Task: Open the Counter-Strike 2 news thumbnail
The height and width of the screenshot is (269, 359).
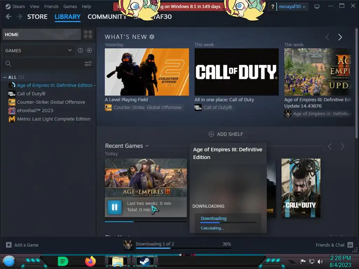Action: coord(147,72)
